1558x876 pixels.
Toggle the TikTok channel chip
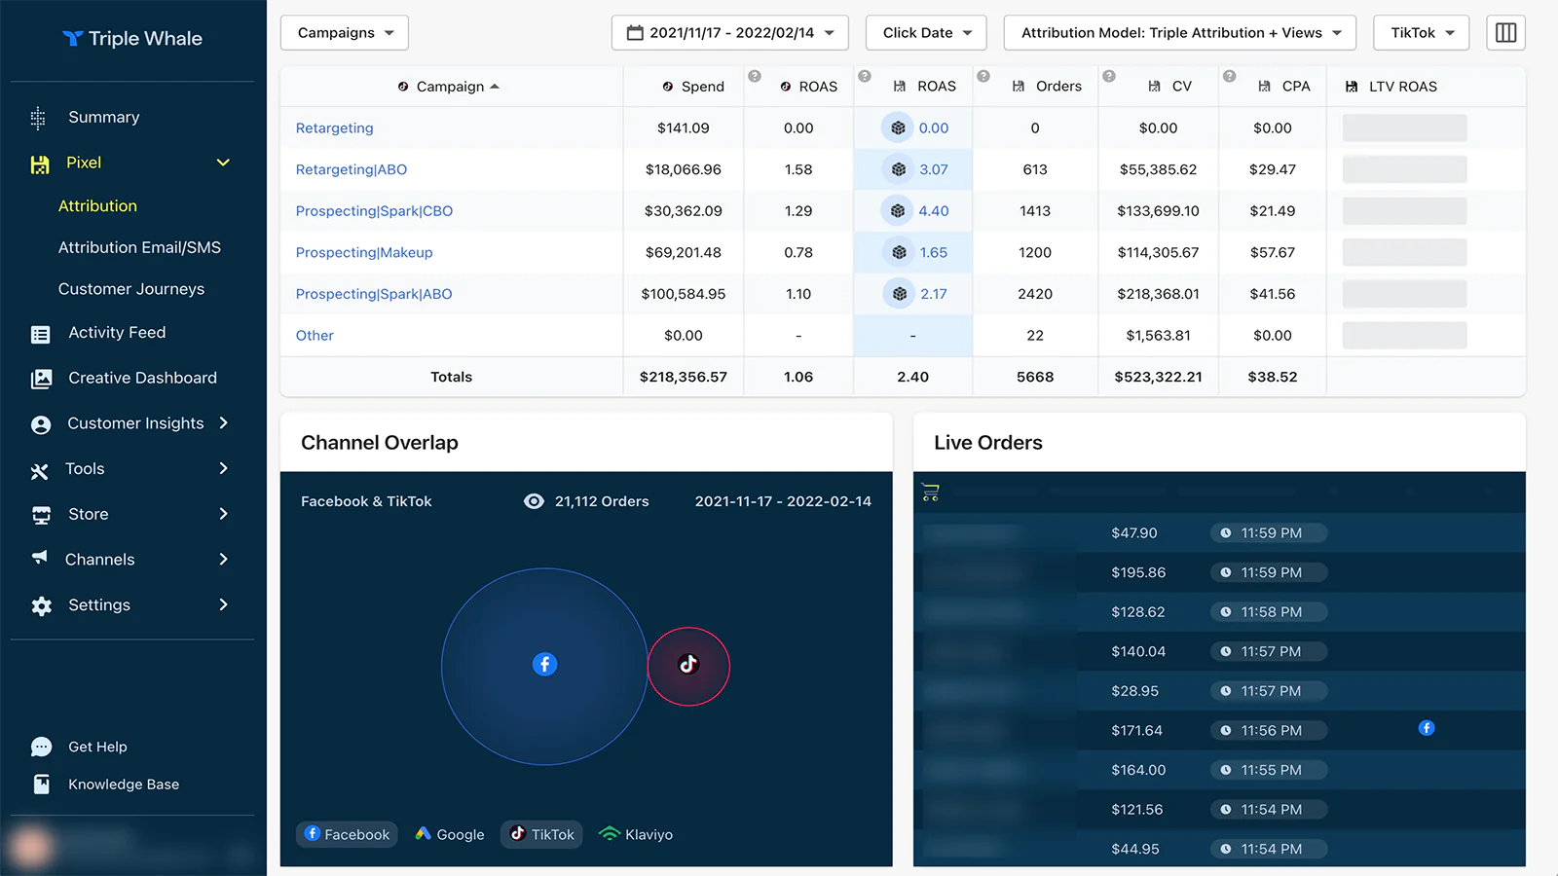pos(541,834)
